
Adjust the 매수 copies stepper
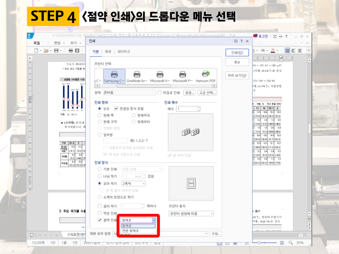(x=199, y=109)
